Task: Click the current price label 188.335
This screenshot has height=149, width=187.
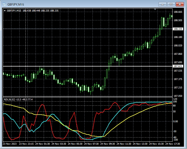Action: [x=178, y=29]
